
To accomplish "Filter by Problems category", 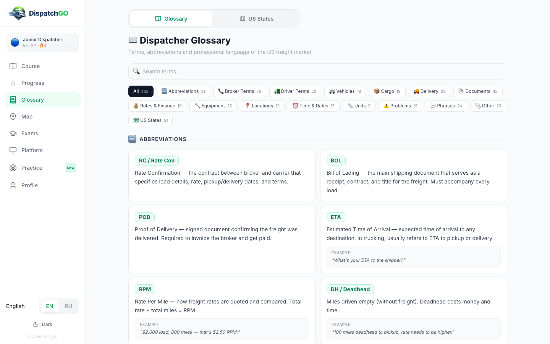I will click(x=400, y=106).
